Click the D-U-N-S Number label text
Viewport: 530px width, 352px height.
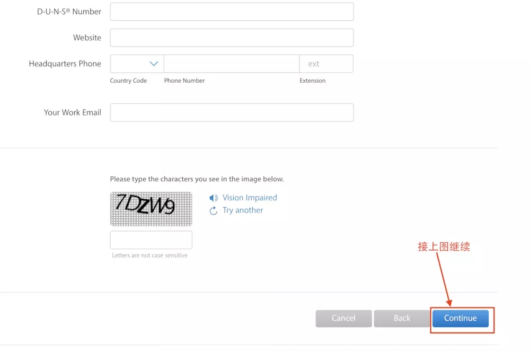pyautogui.click(x=69, y=12)
